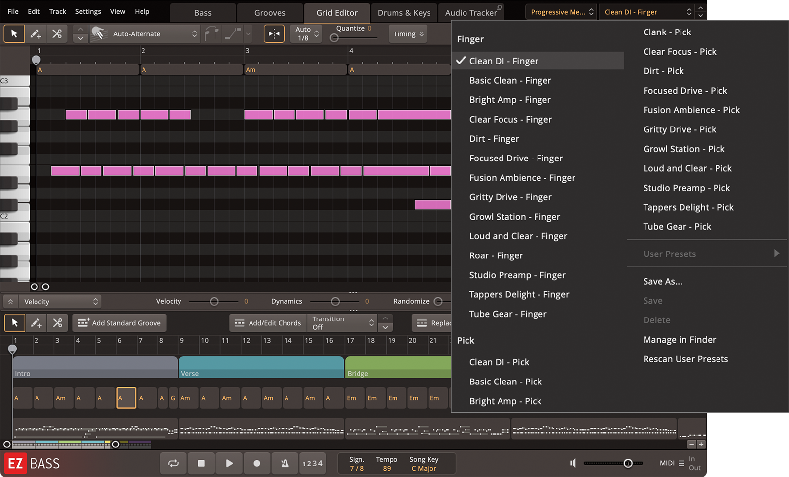Switch to the Drums & Keys tab
789x477 pixels.
tap(404, 13)
